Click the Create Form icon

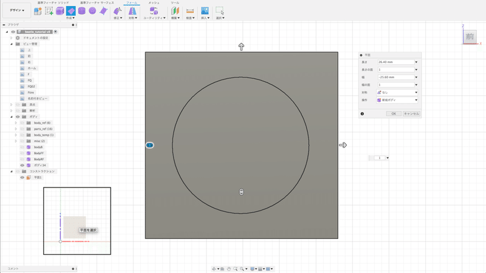point(38,11)
